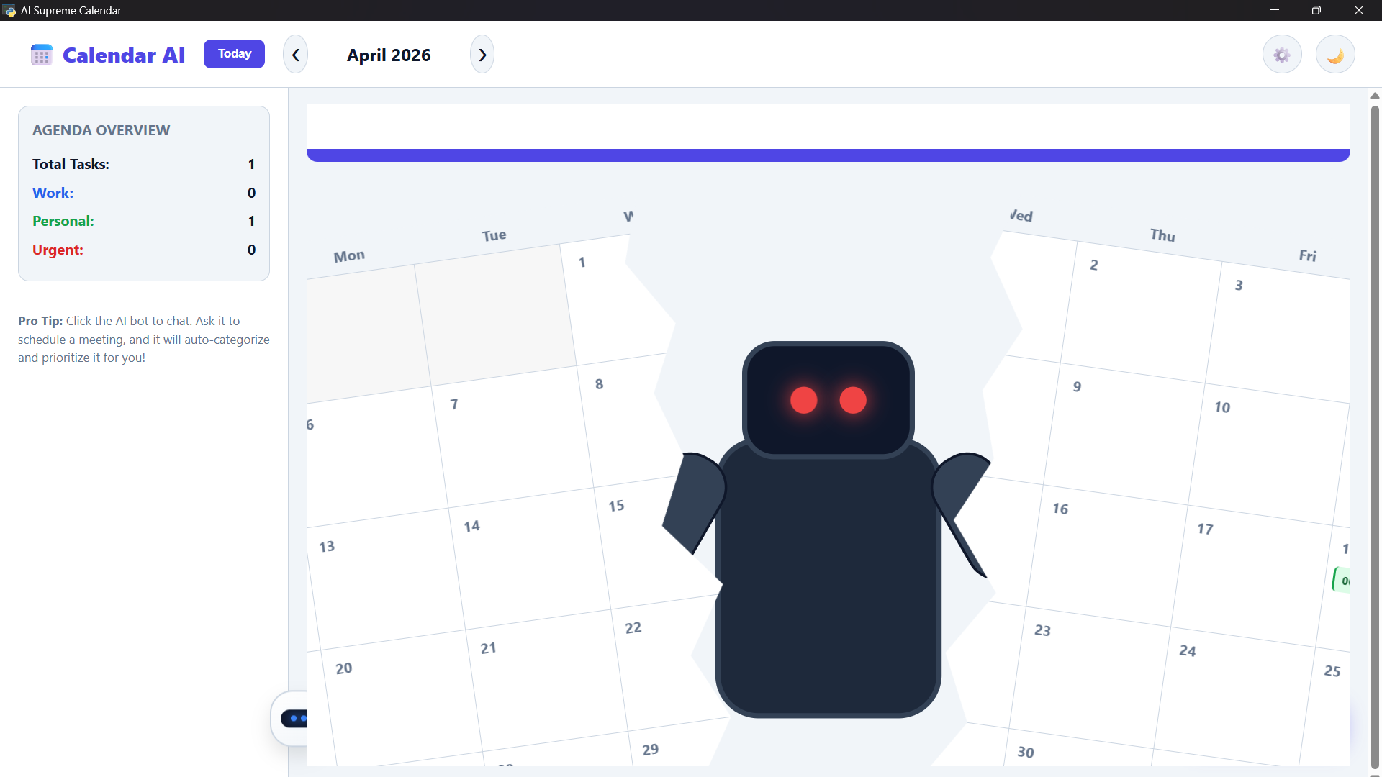This screenshot has height=777, width=1382.
Task: Click the Work tasks row
Action: [x=144, y=193]
